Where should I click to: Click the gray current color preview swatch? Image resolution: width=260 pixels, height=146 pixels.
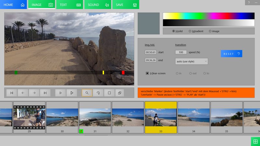click(x=149, y=23)
